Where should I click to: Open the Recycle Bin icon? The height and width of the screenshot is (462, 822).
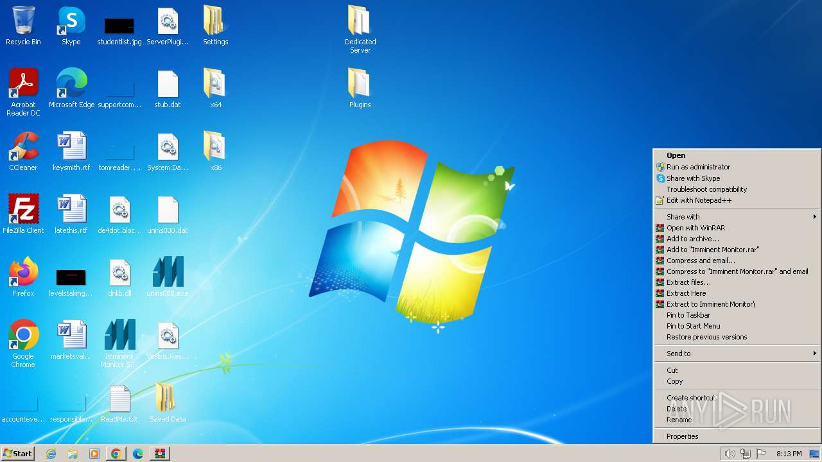(x=23, y=26)
